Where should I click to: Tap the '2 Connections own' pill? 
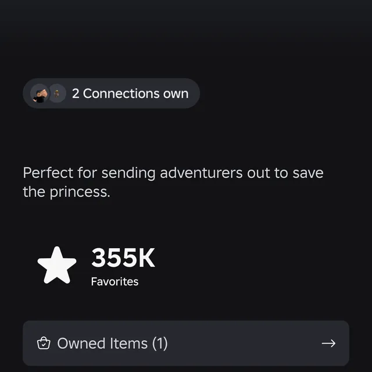tap(111, 94)
